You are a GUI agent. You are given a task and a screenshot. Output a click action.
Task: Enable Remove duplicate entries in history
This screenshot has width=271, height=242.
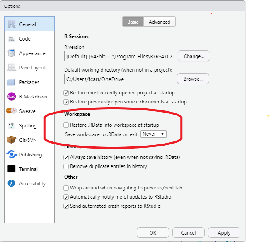pyautogui.click(x=66, y=166)
